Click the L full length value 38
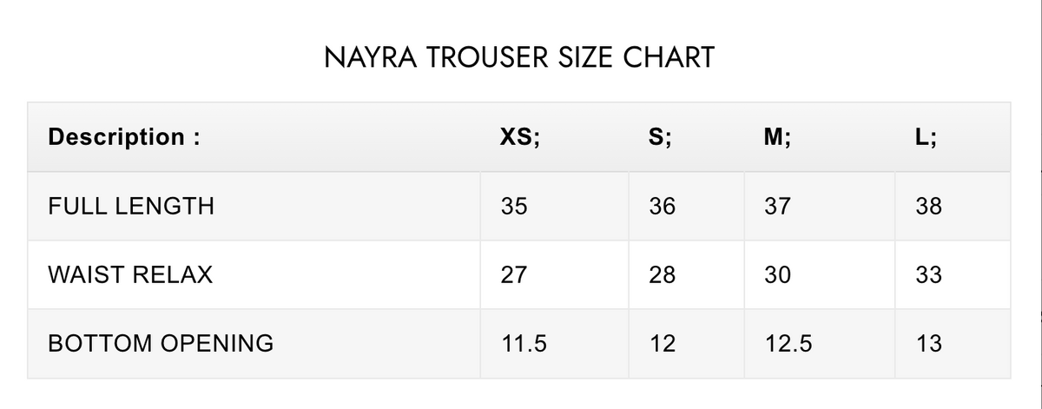The image size is (1042, 409). 928,207
